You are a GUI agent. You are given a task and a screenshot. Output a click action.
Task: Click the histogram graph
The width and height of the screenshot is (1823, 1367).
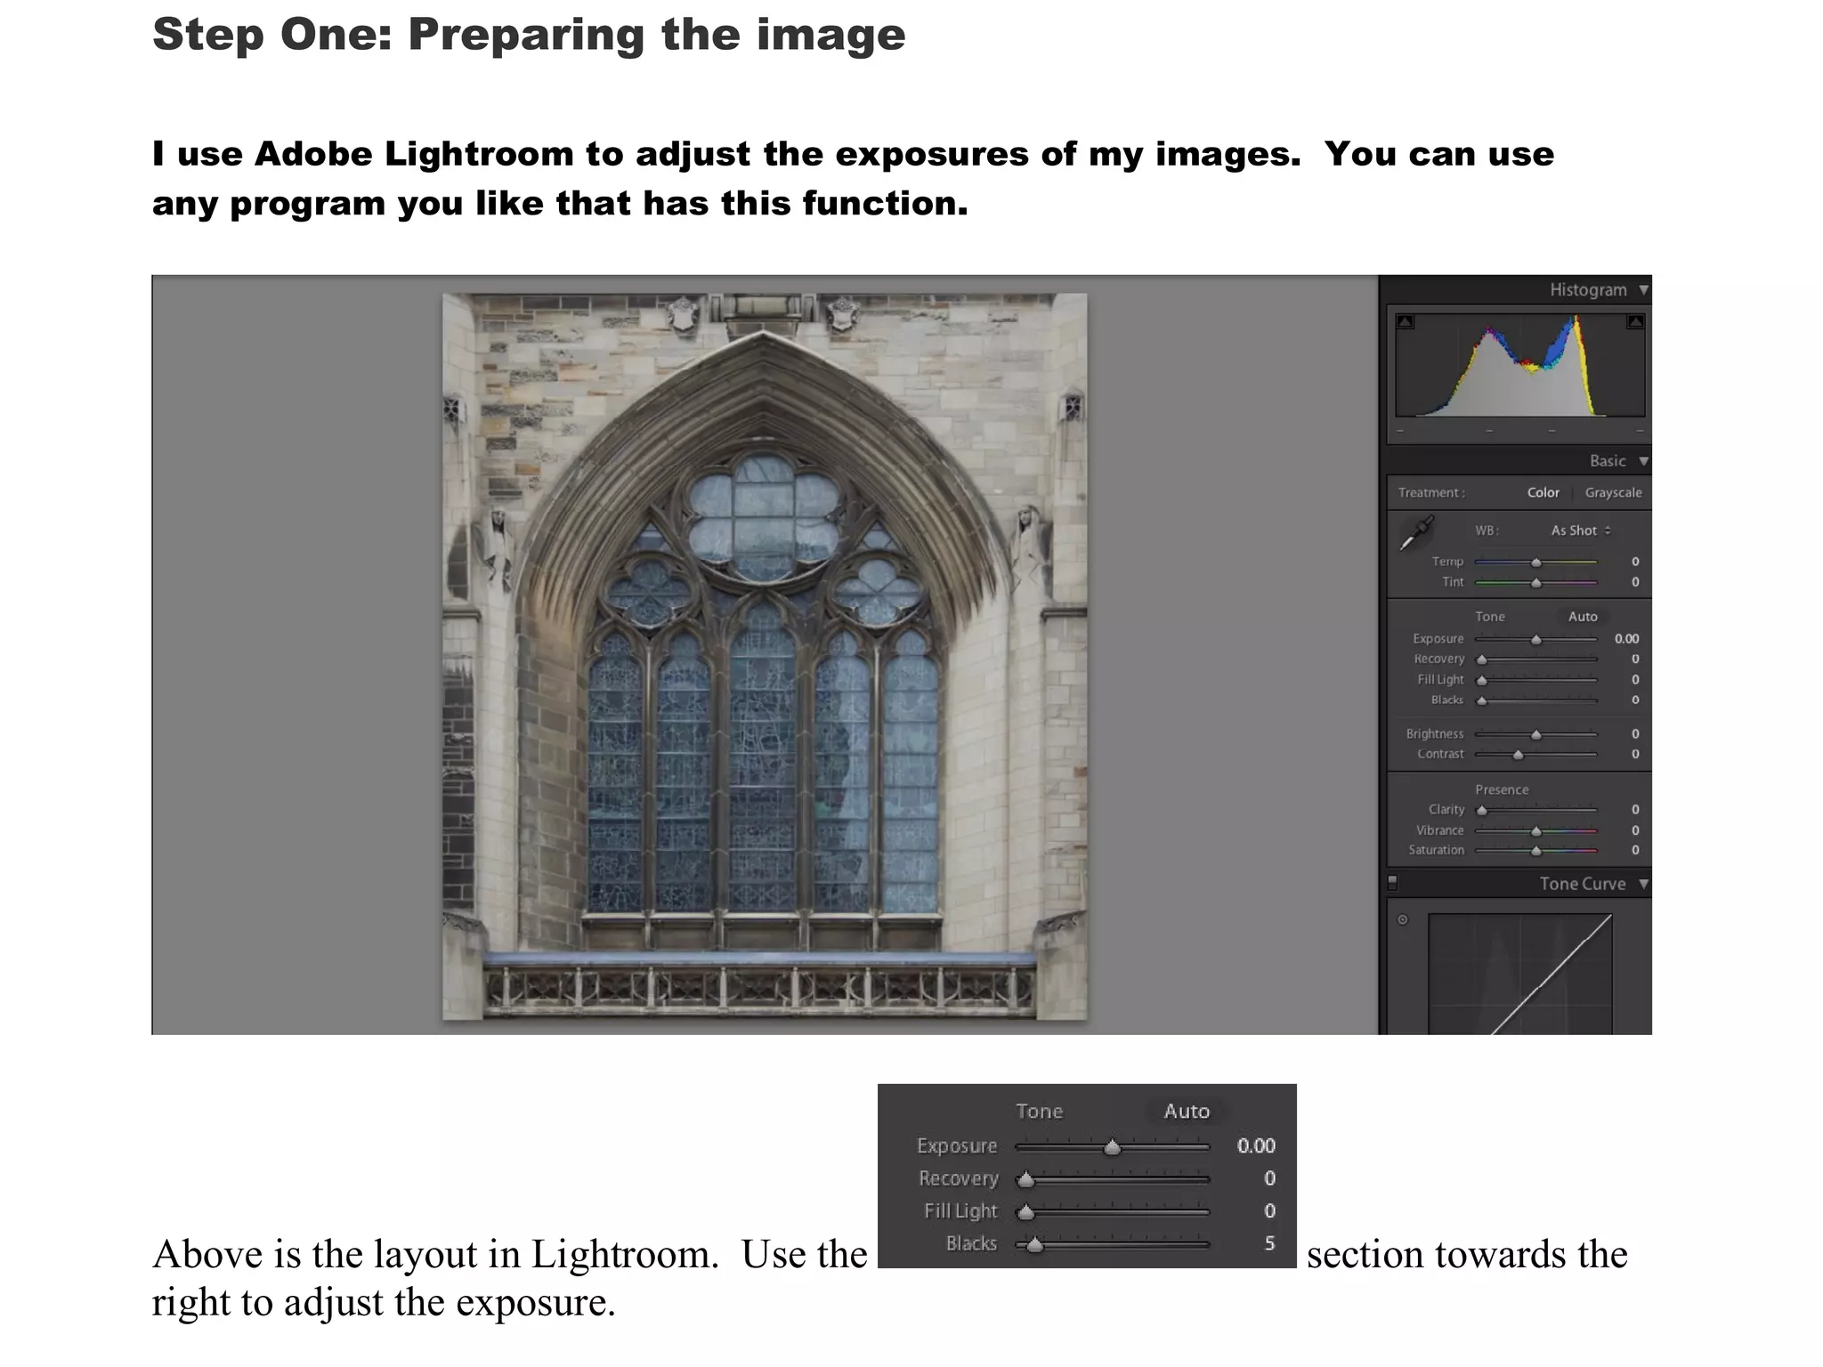tap(1519, 365)
